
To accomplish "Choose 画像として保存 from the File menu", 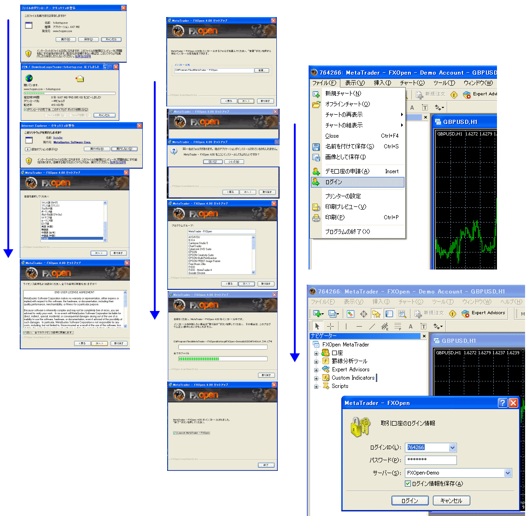I will pyautogui.click(x=357, y=157).
